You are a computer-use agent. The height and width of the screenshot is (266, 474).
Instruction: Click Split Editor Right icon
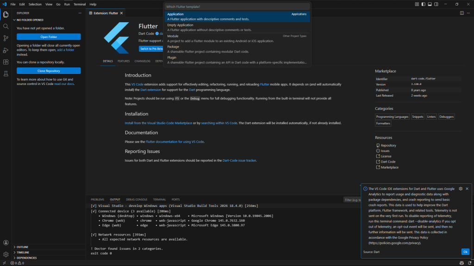point(462,13)
